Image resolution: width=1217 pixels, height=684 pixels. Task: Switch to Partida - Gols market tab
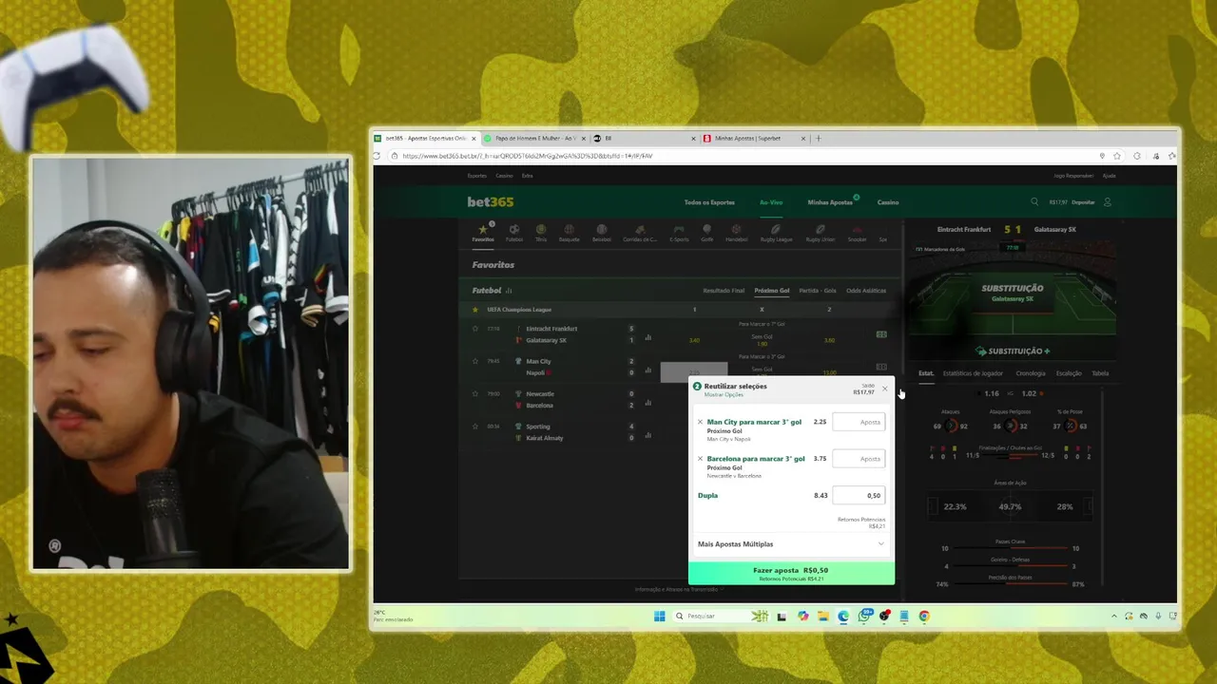tap(818, 291)
